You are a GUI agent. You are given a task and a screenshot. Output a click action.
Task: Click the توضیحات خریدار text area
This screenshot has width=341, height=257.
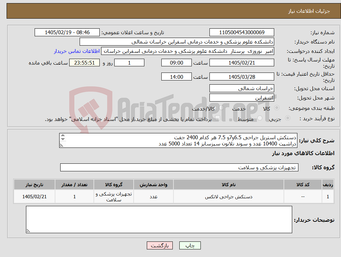(x=159, y=219)
